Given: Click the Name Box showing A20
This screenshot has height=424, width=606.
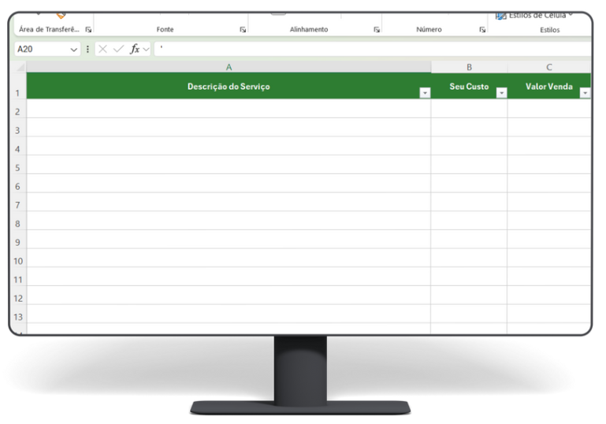Looking at the screenshot, I should pos(39,49).
